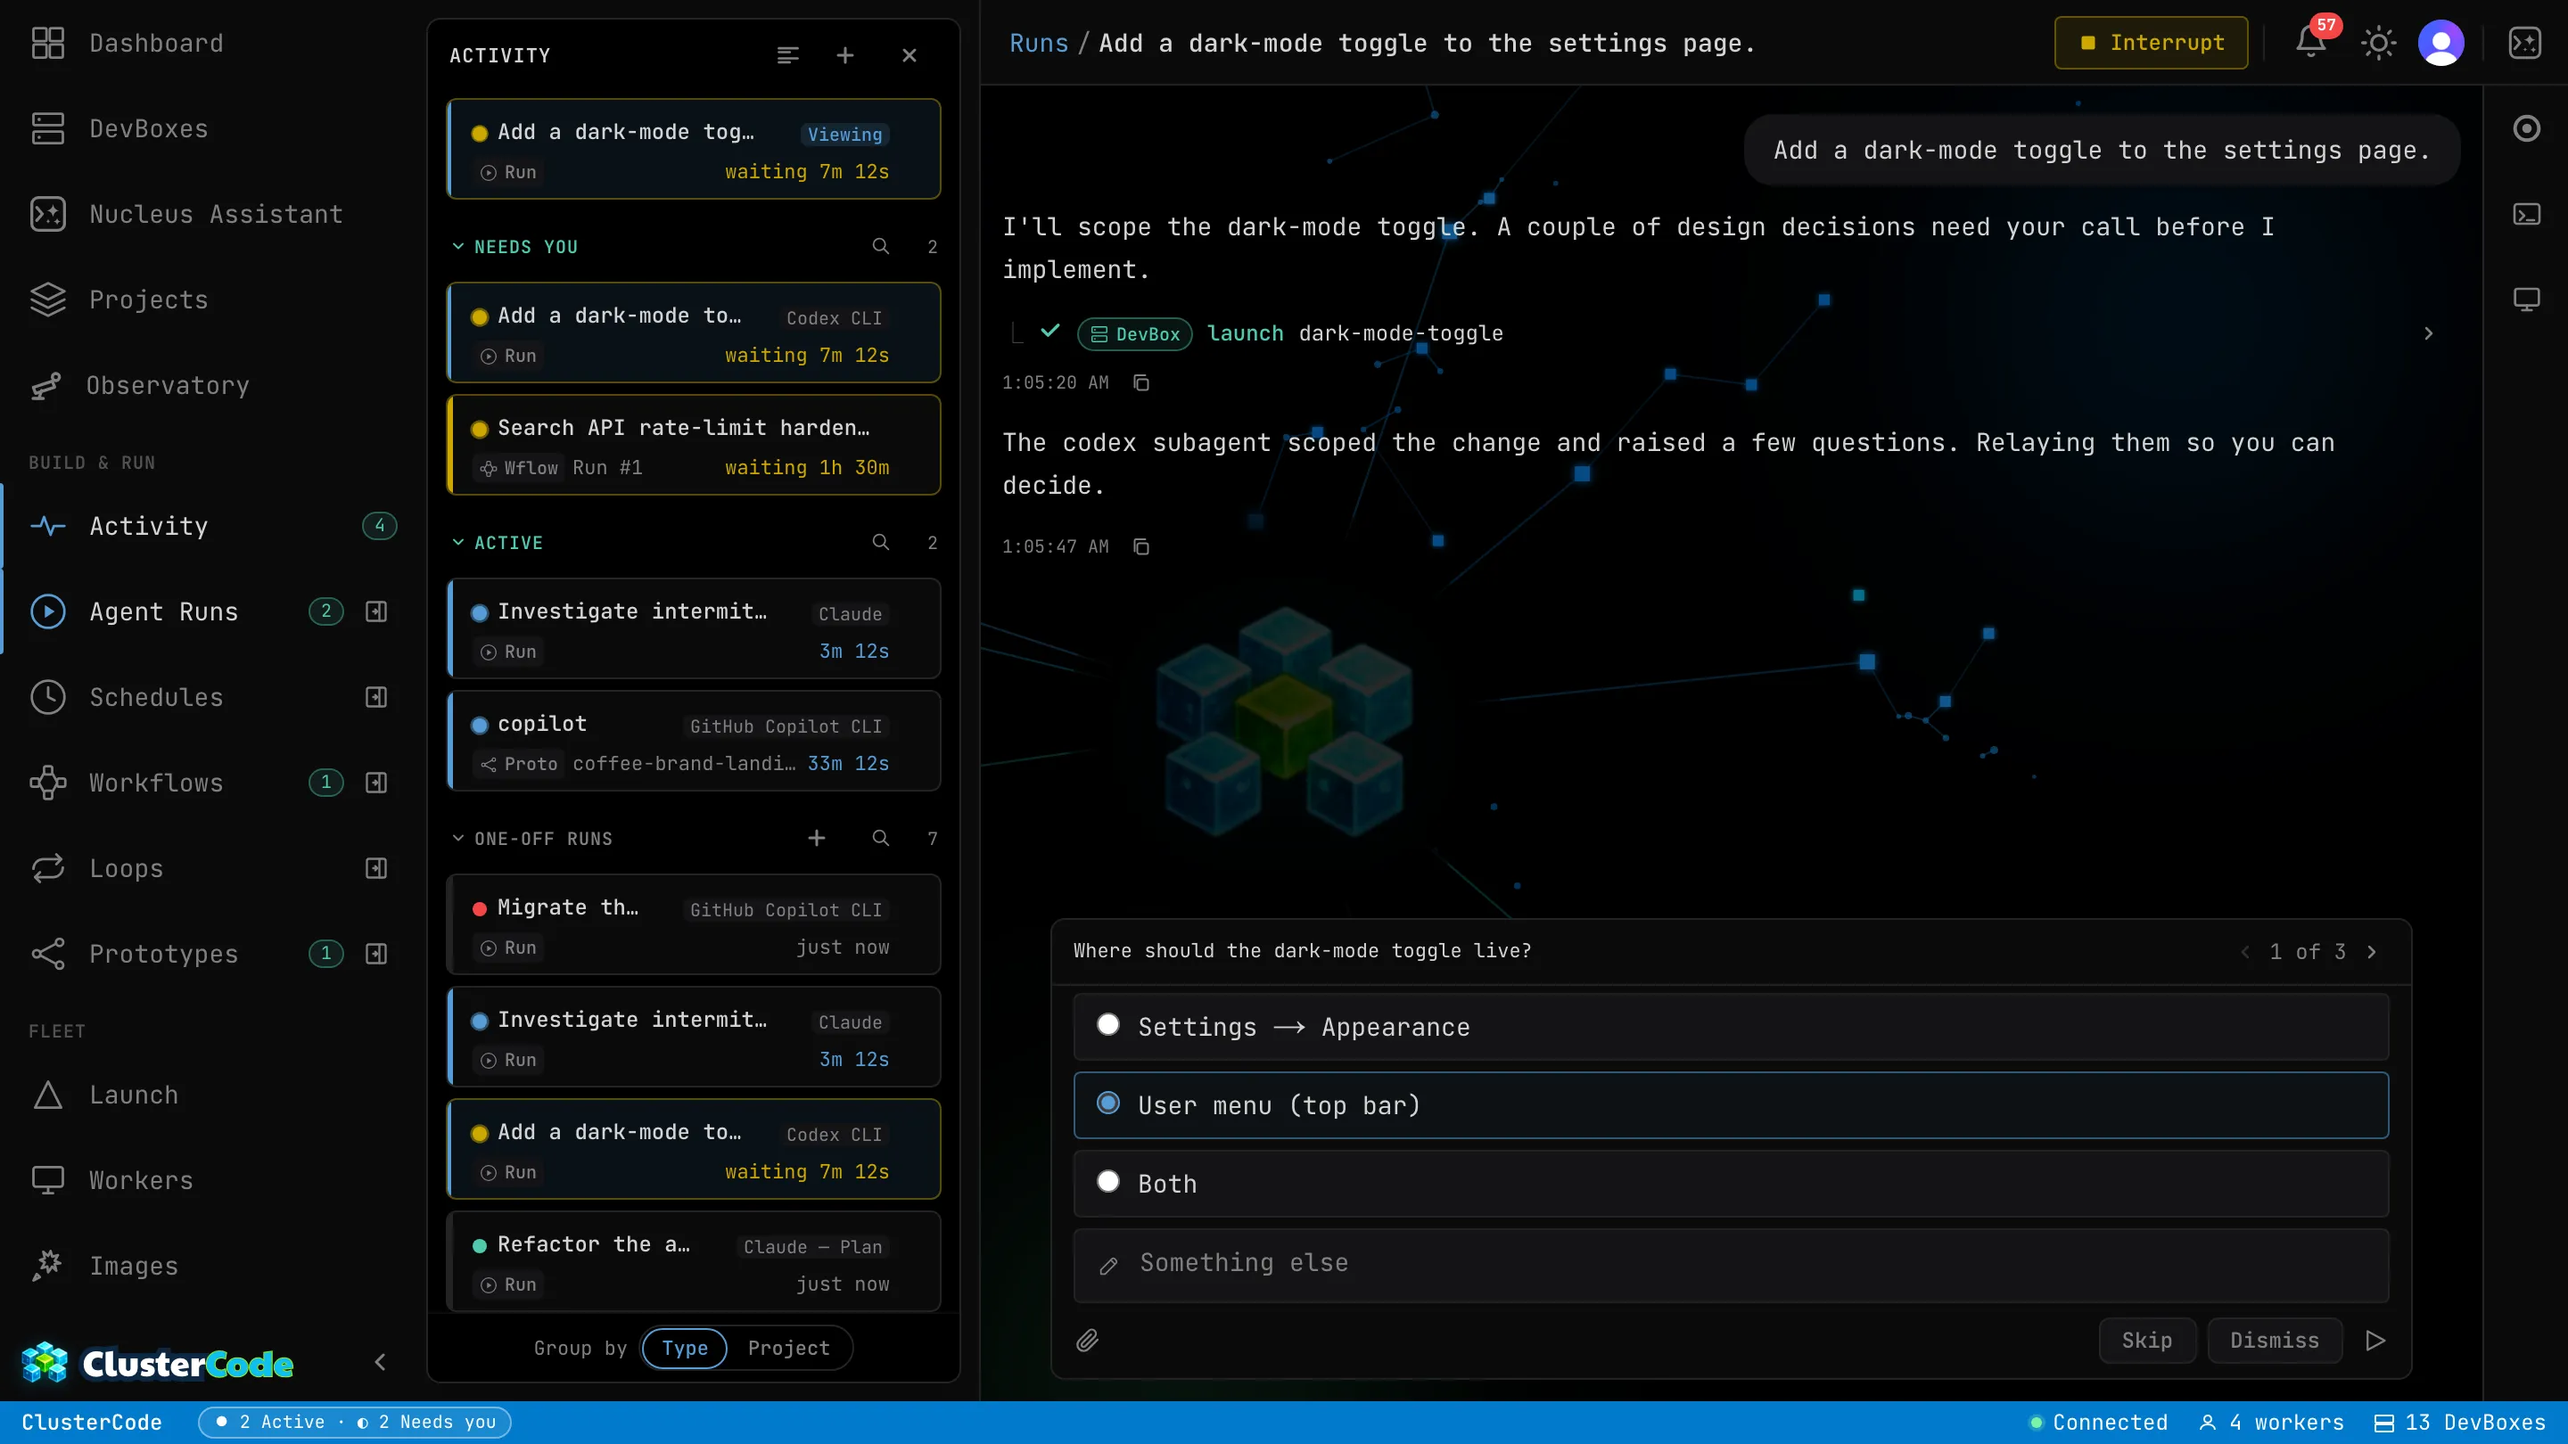
Task: Copy message at 1:05:47 AM
Action: (x=1141, y=546)
